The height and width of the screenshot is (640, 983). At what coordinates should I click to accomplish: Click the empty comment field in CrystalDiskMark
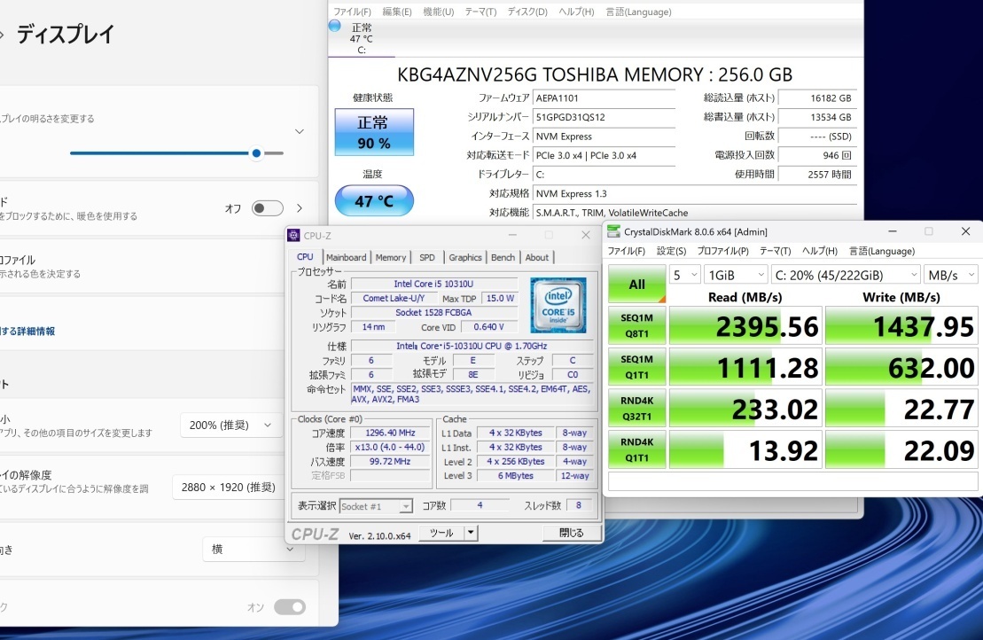[x=793, y=481]
